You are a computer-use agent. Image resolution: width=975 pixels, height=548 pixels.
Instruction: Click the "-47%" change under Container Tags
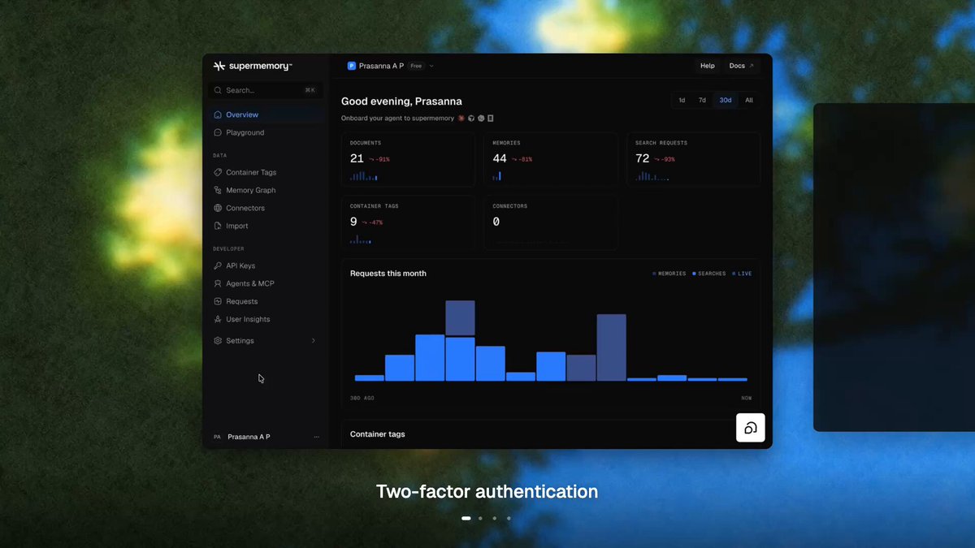[372, 222]
